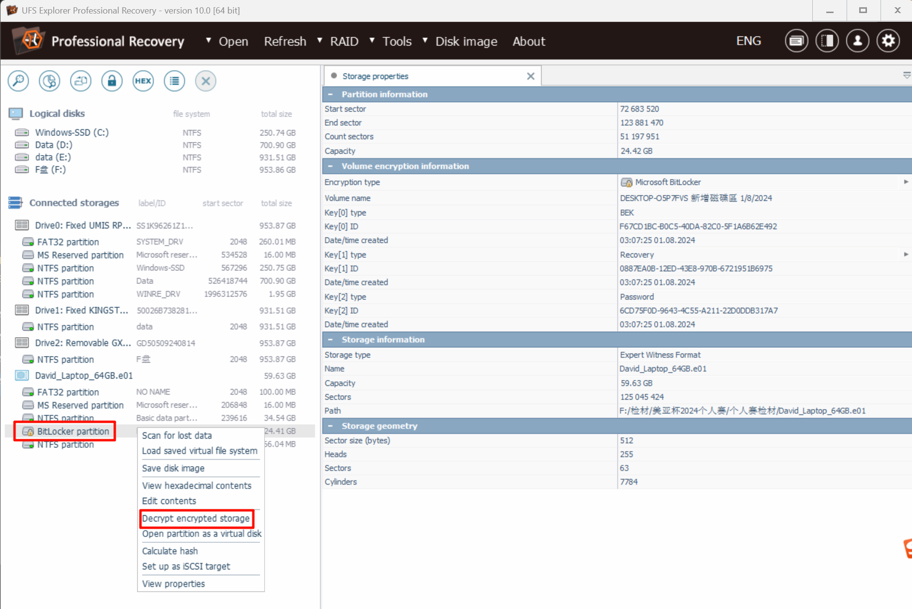
Task: Collapse the Partition information section
Action: [x=330, y=94]
